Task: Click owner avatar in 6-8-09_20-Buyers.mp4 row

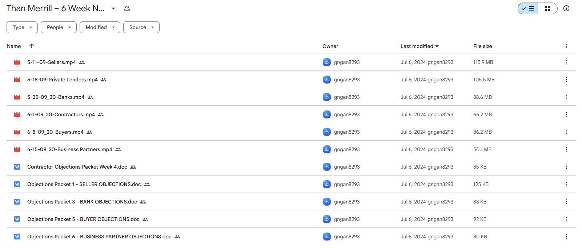Action: pos(327,132)
